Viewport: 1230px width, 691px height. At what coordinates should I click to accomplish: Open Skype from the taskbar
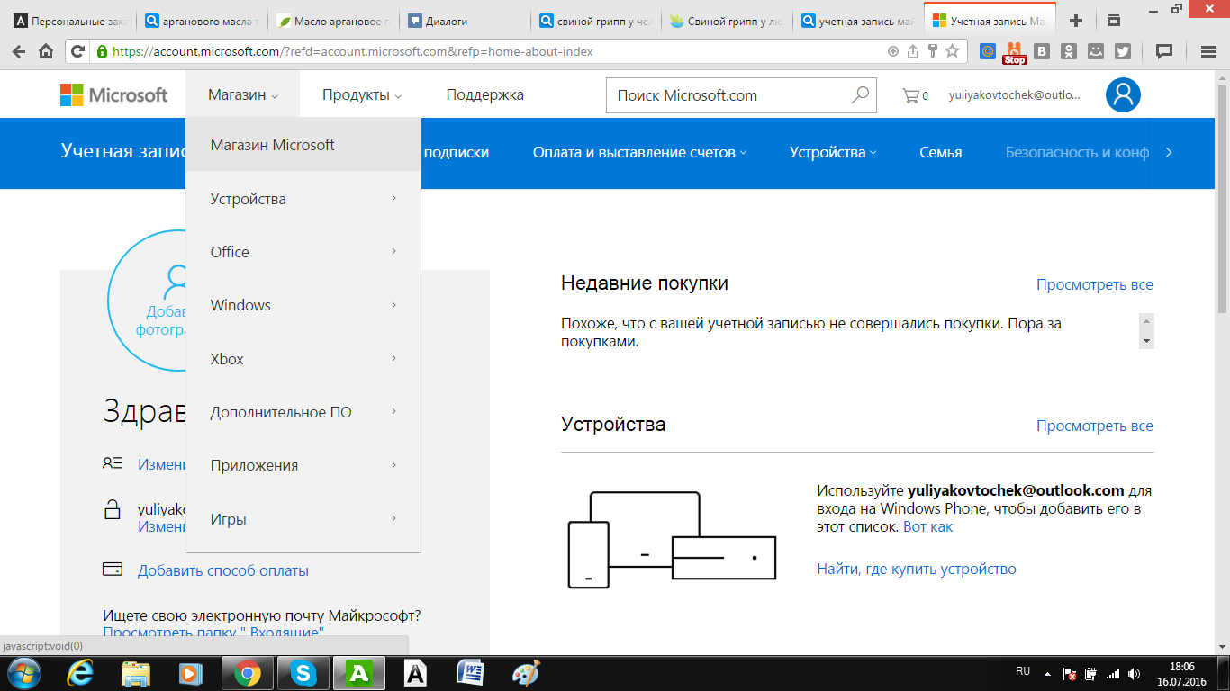click(x=303, y=673)
